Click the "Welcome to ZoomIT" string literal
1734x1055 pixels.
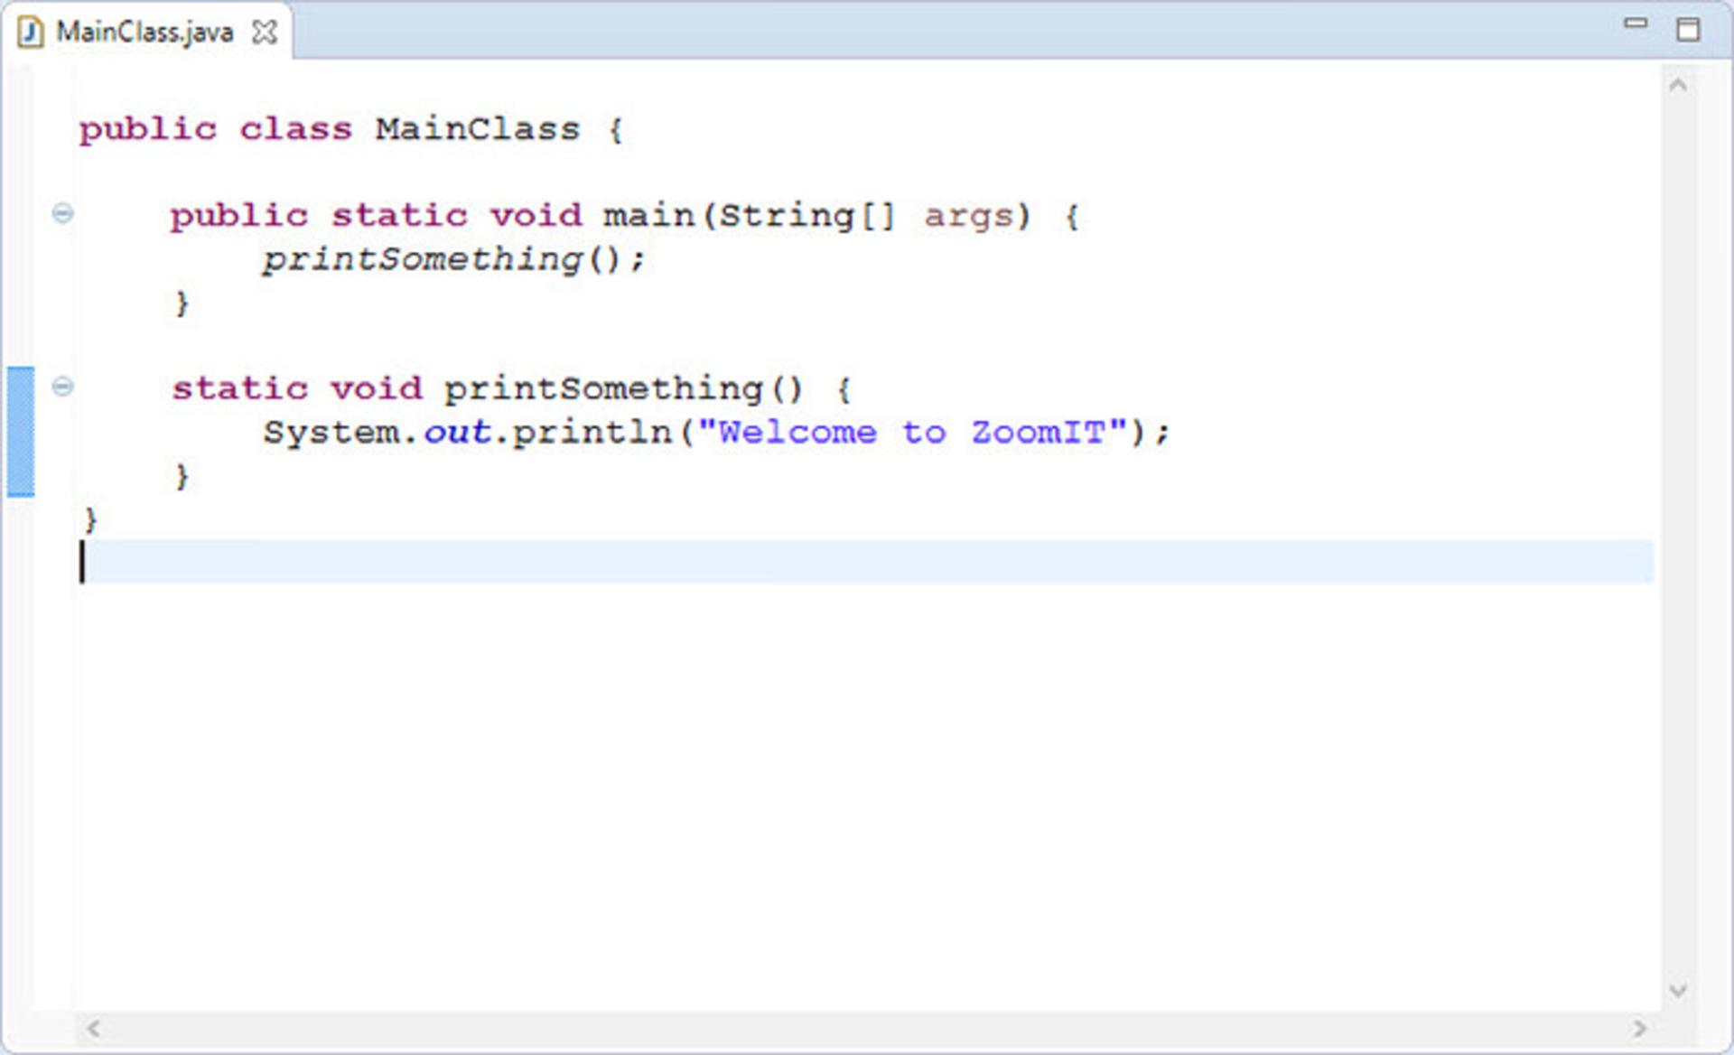click(912, 432)
